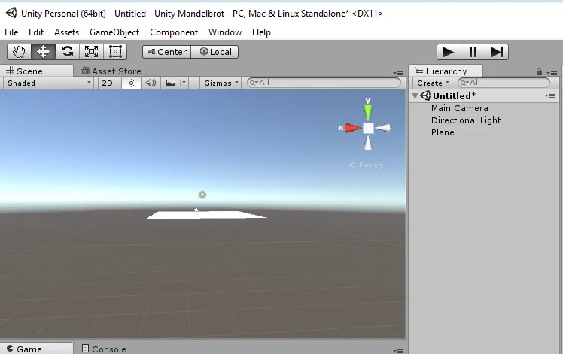Screen dimensions: 563x354
Task: Open Game panel context menu
Action: [x=398, y=351]
